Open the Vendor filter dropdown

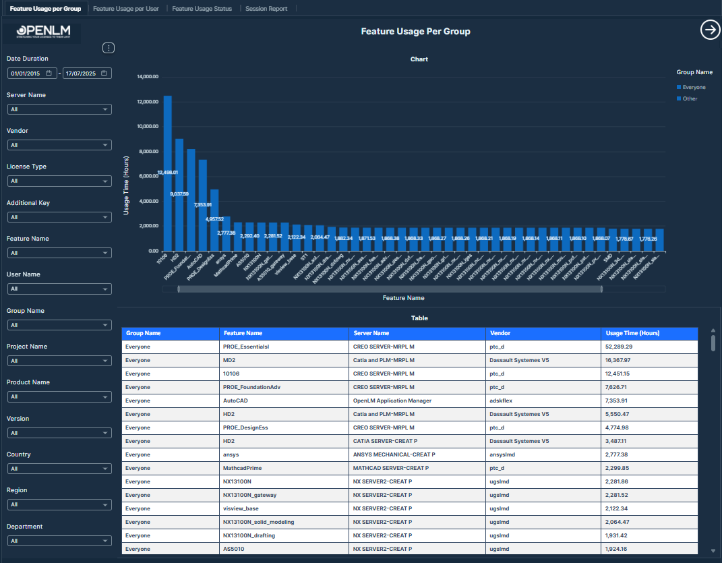(x=59, y=145)
